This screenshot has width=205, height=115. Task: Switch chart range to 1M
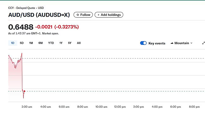(x=31, y=43)
